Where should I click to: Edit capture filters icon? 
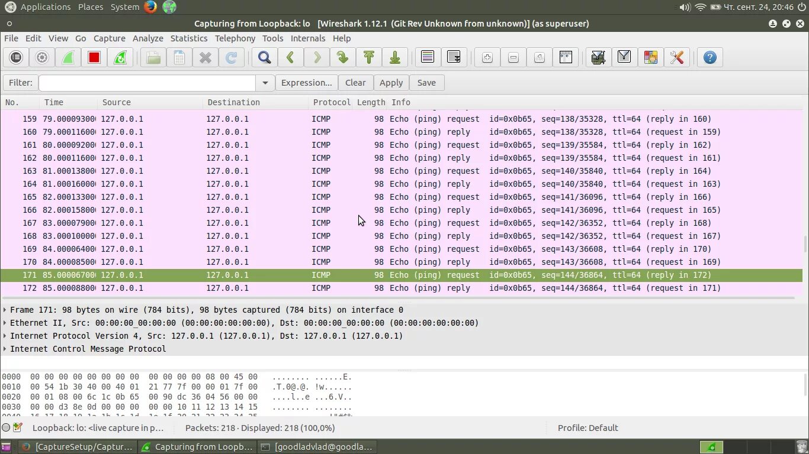click(x=598, y=57)
